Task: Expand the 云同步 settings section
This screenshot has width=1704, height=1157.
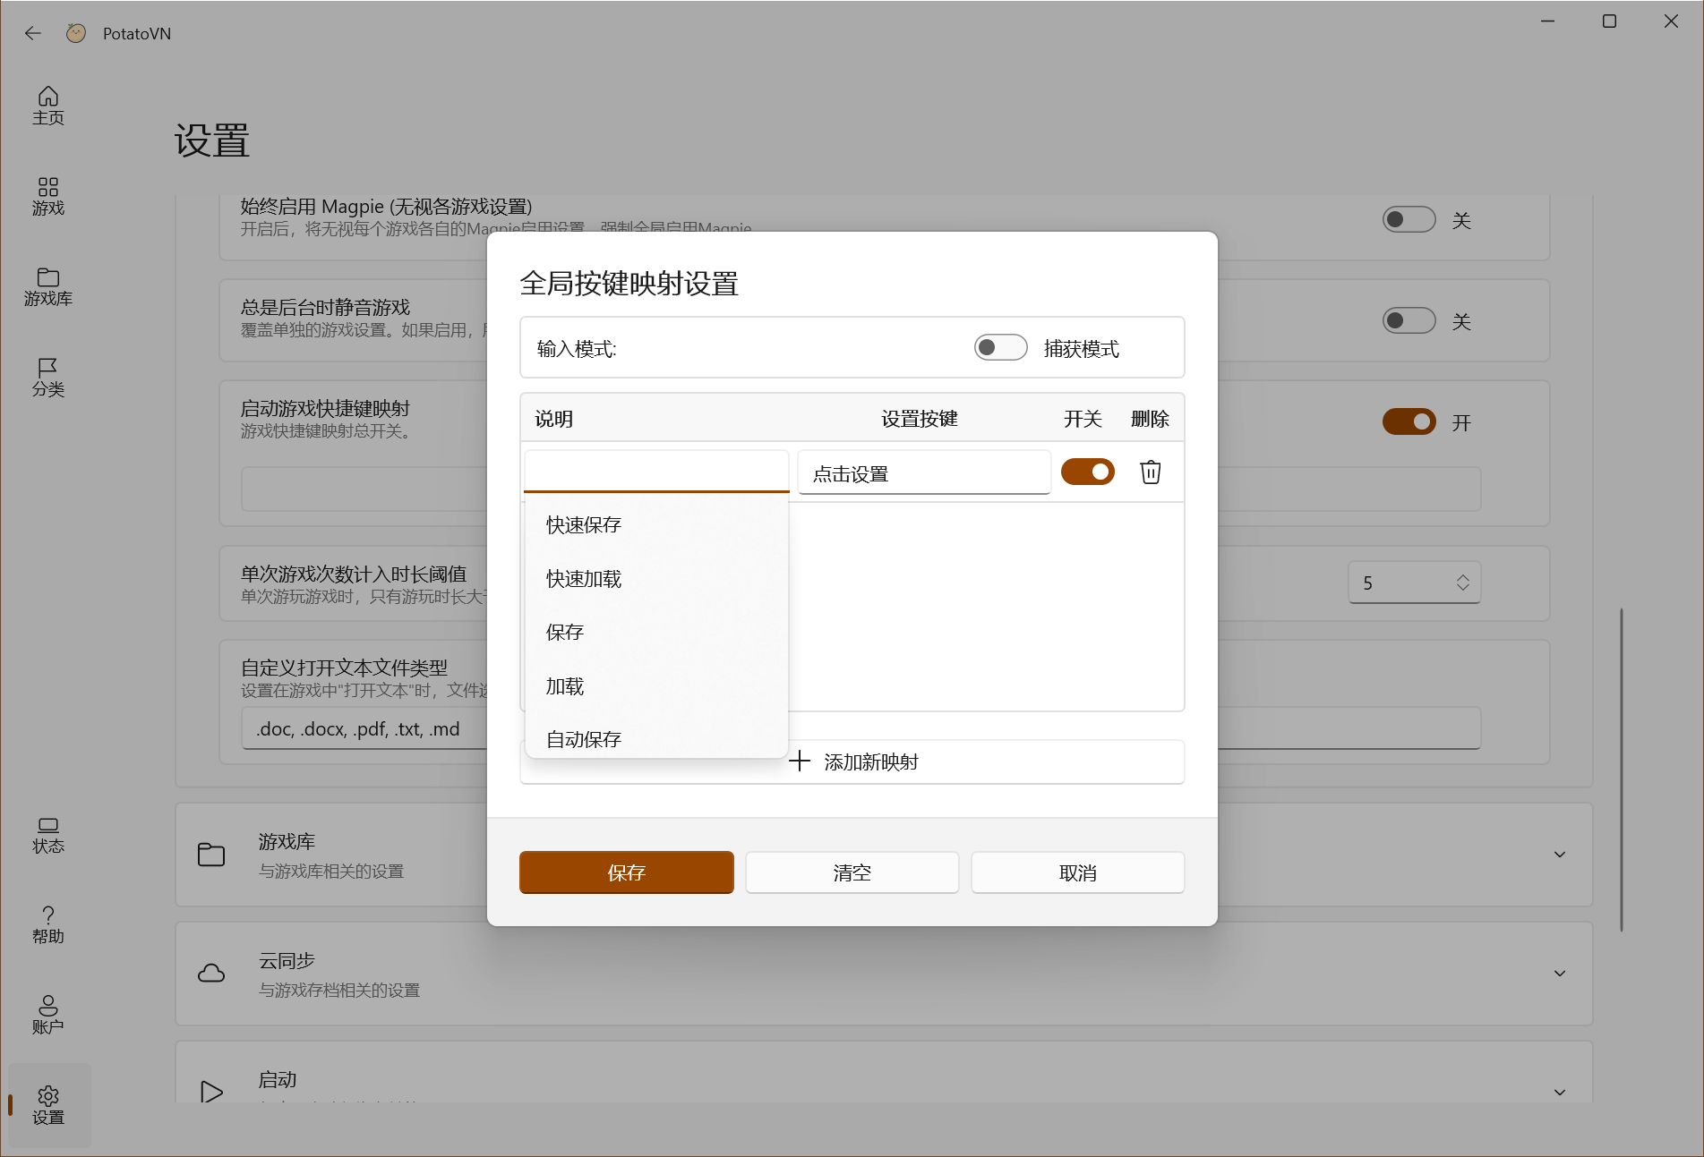Action: 1559,974
